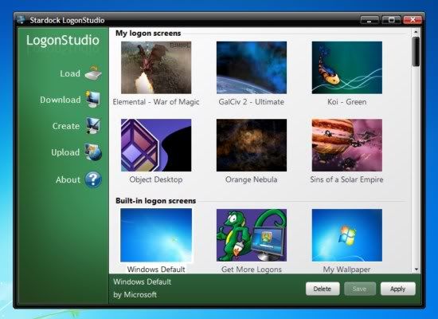This screenshot has width=438, height=319.
Task: Click the Load drive icon
Action: tap(93, 73)
